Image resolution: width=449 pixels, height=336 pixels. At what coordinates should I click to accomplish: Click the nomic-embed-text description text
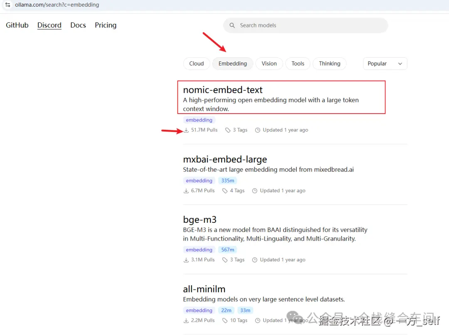click(271, 104)
